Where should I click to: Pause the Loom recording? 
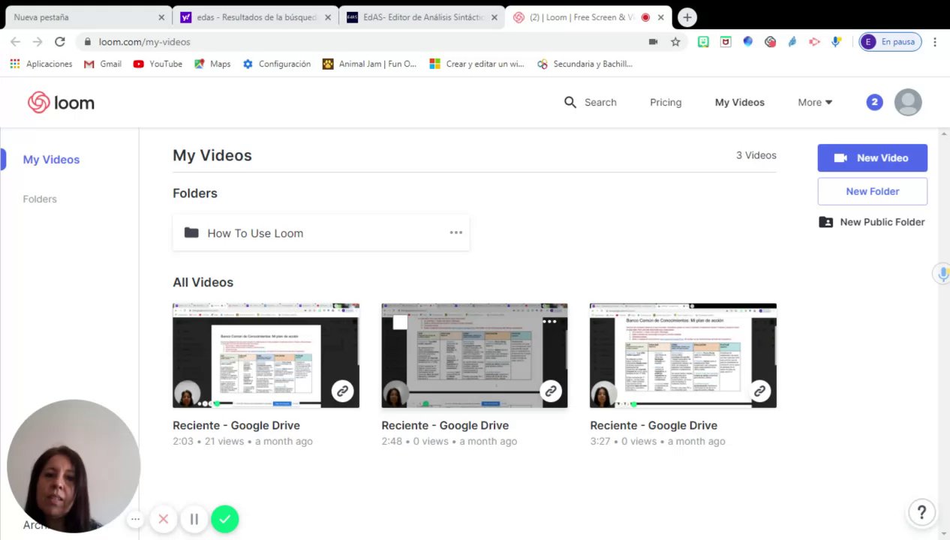tap(194, 519)
